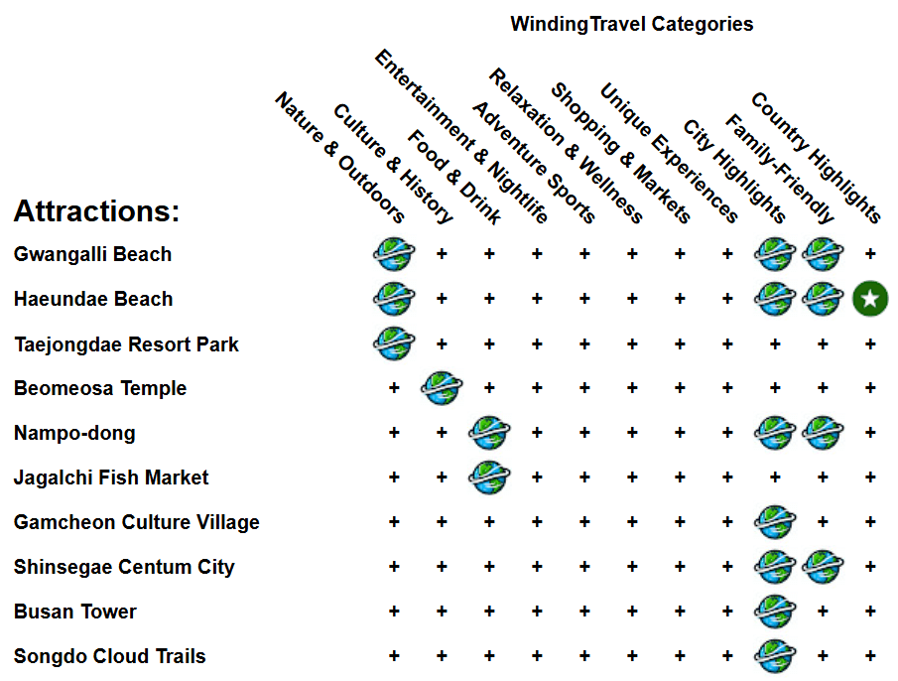Open the Songdo Cloud Trails attraction name
Image resolution: width=898 pixels, height=681 pixels.
(x=109, y=656)
